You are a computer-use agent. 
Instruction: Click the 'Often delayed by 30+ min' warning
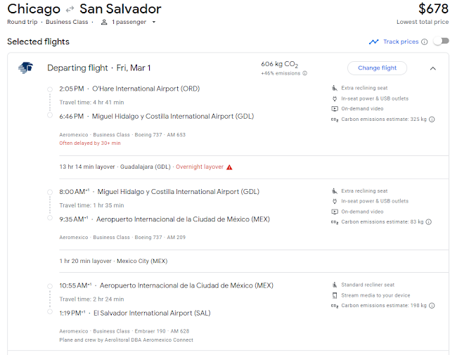(90, 143)
